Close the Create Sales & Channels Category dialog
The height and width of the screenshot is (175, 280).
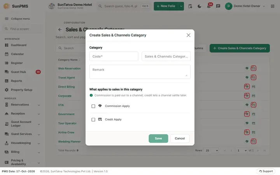point(188,35)
